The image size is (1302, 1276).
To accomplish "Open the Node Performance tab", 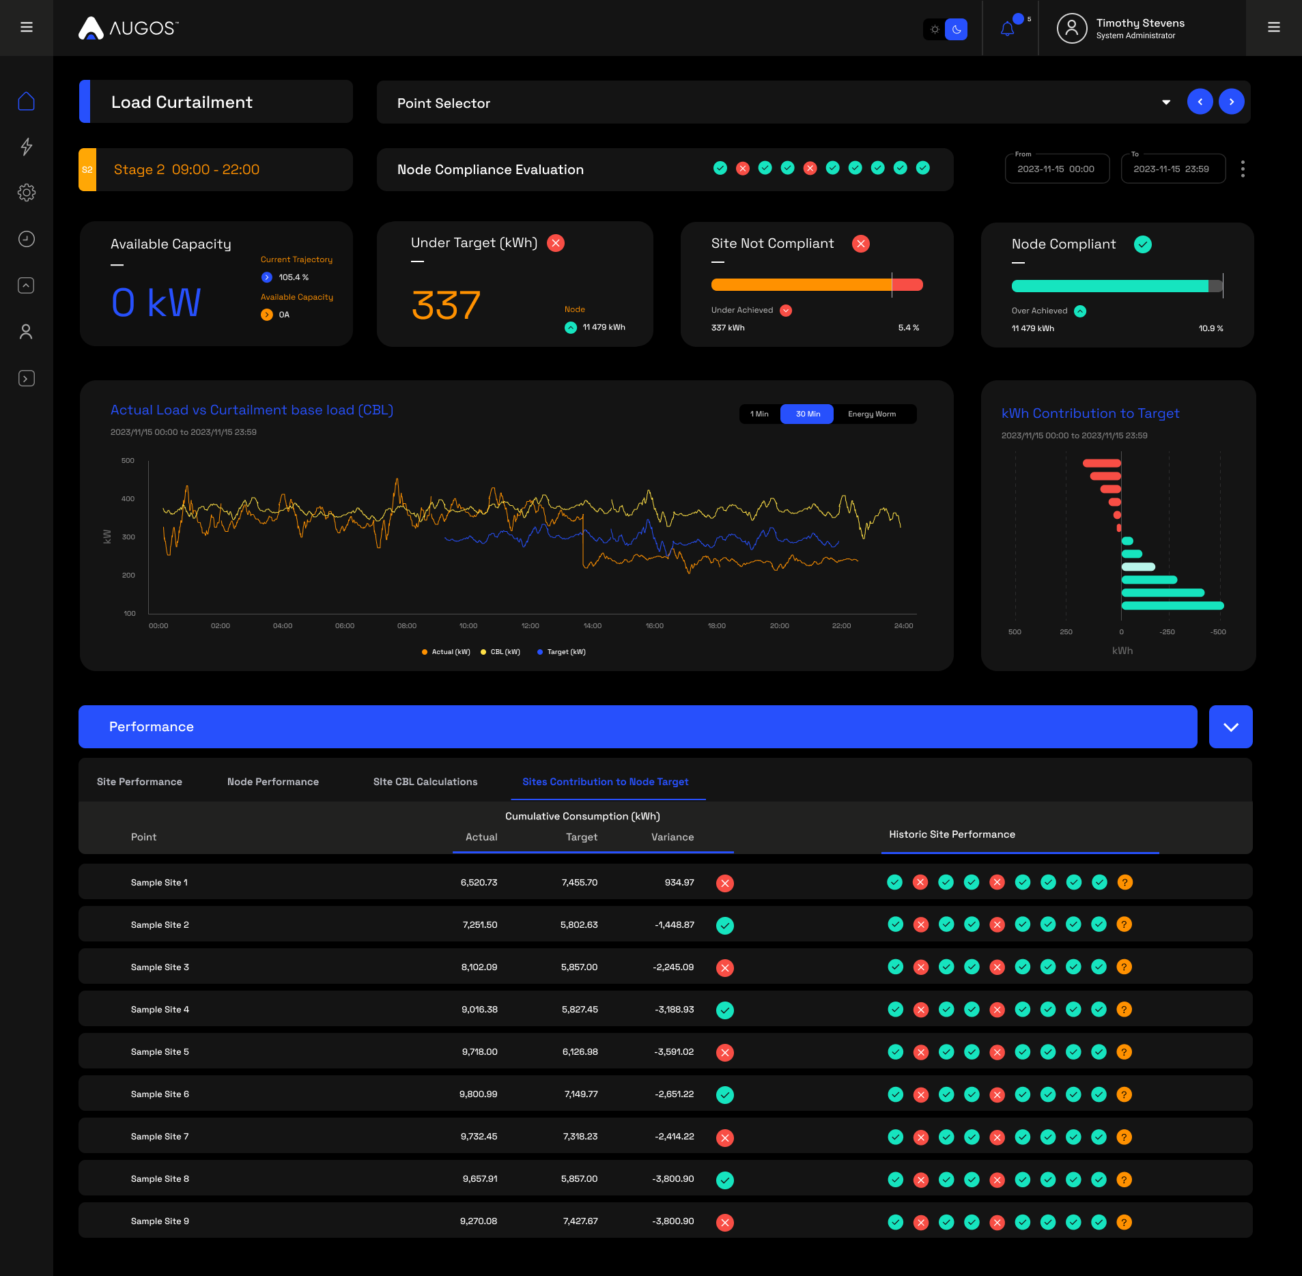I will tap(272, 782).
